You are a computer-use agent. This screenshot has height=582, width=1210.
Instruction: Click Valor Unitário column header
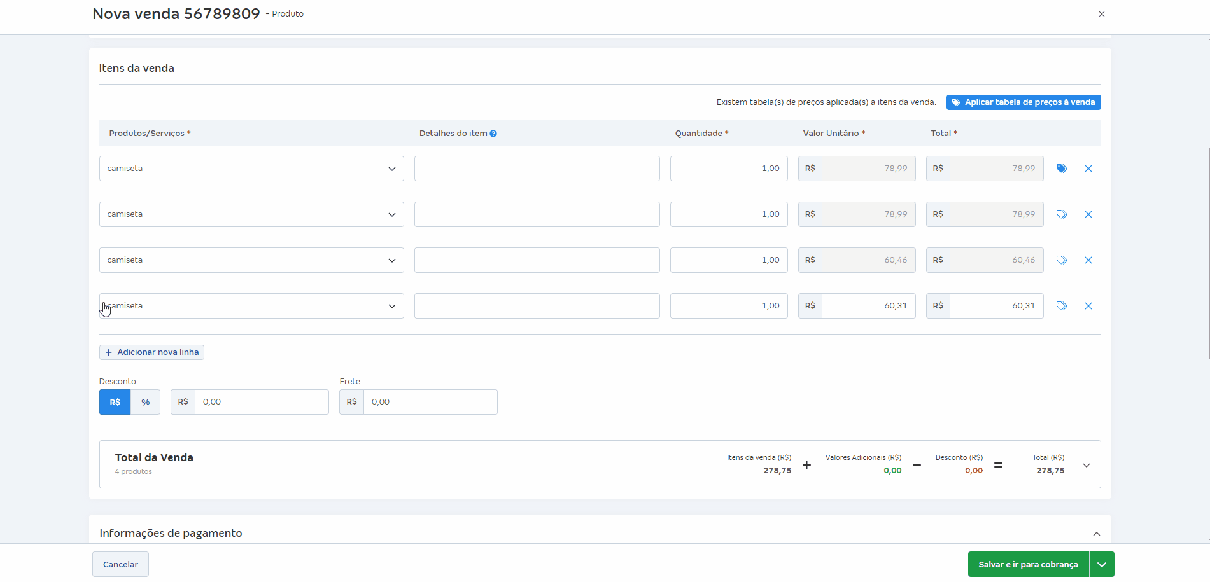834,134
